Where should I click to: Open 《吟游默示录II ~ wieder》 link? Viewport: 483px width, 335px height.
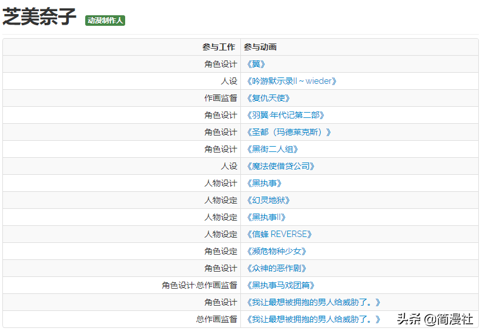291,82
